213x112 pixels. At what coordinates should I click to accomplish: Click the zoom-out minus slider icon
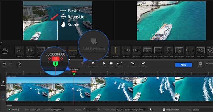tap(207, 63)
